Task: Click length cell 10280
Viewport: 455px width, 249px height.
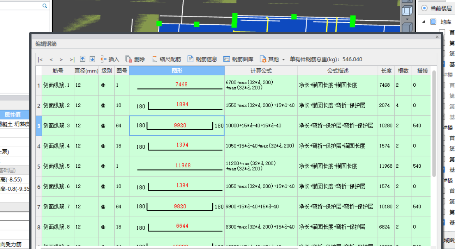Action: 386,126
